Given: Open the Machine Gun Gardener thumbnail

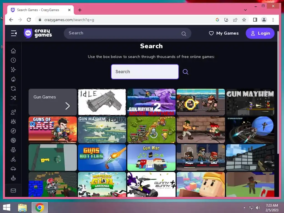Looking at the screenshot, I should [102, 184].
